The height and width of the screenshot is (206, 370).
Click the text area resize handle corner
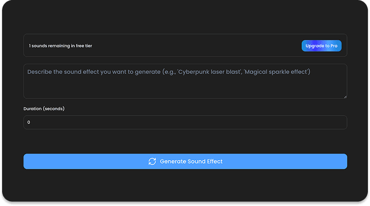tap(345, 97)
